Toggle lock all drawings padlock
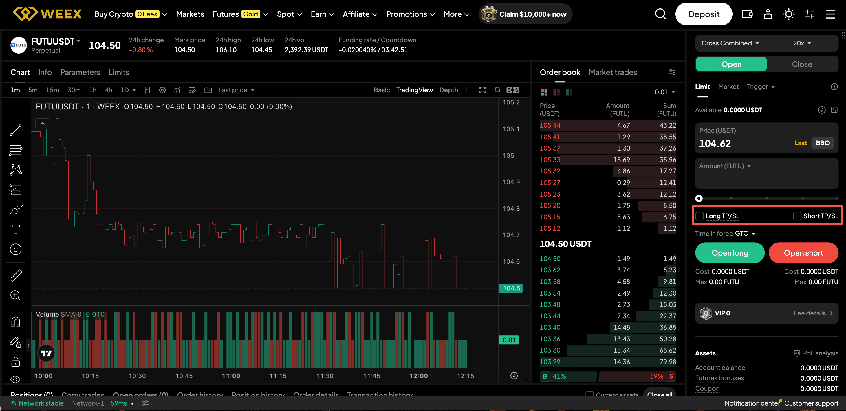This screenshot has width=846, height=411. click(15, 362)
